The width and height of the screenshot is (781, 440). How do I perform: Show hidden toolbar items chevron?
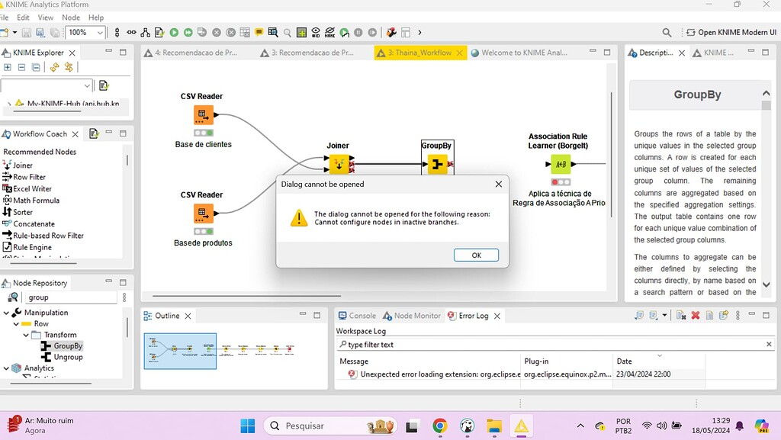[419, 32]
